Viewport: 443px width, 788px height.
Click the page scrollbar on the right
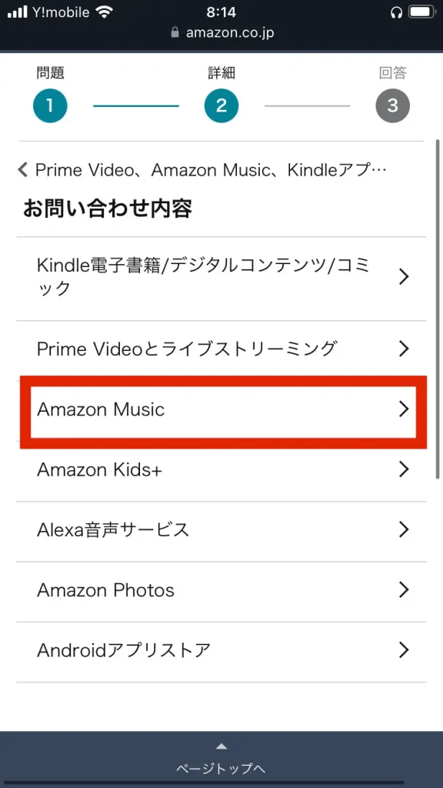pos(437,309)
